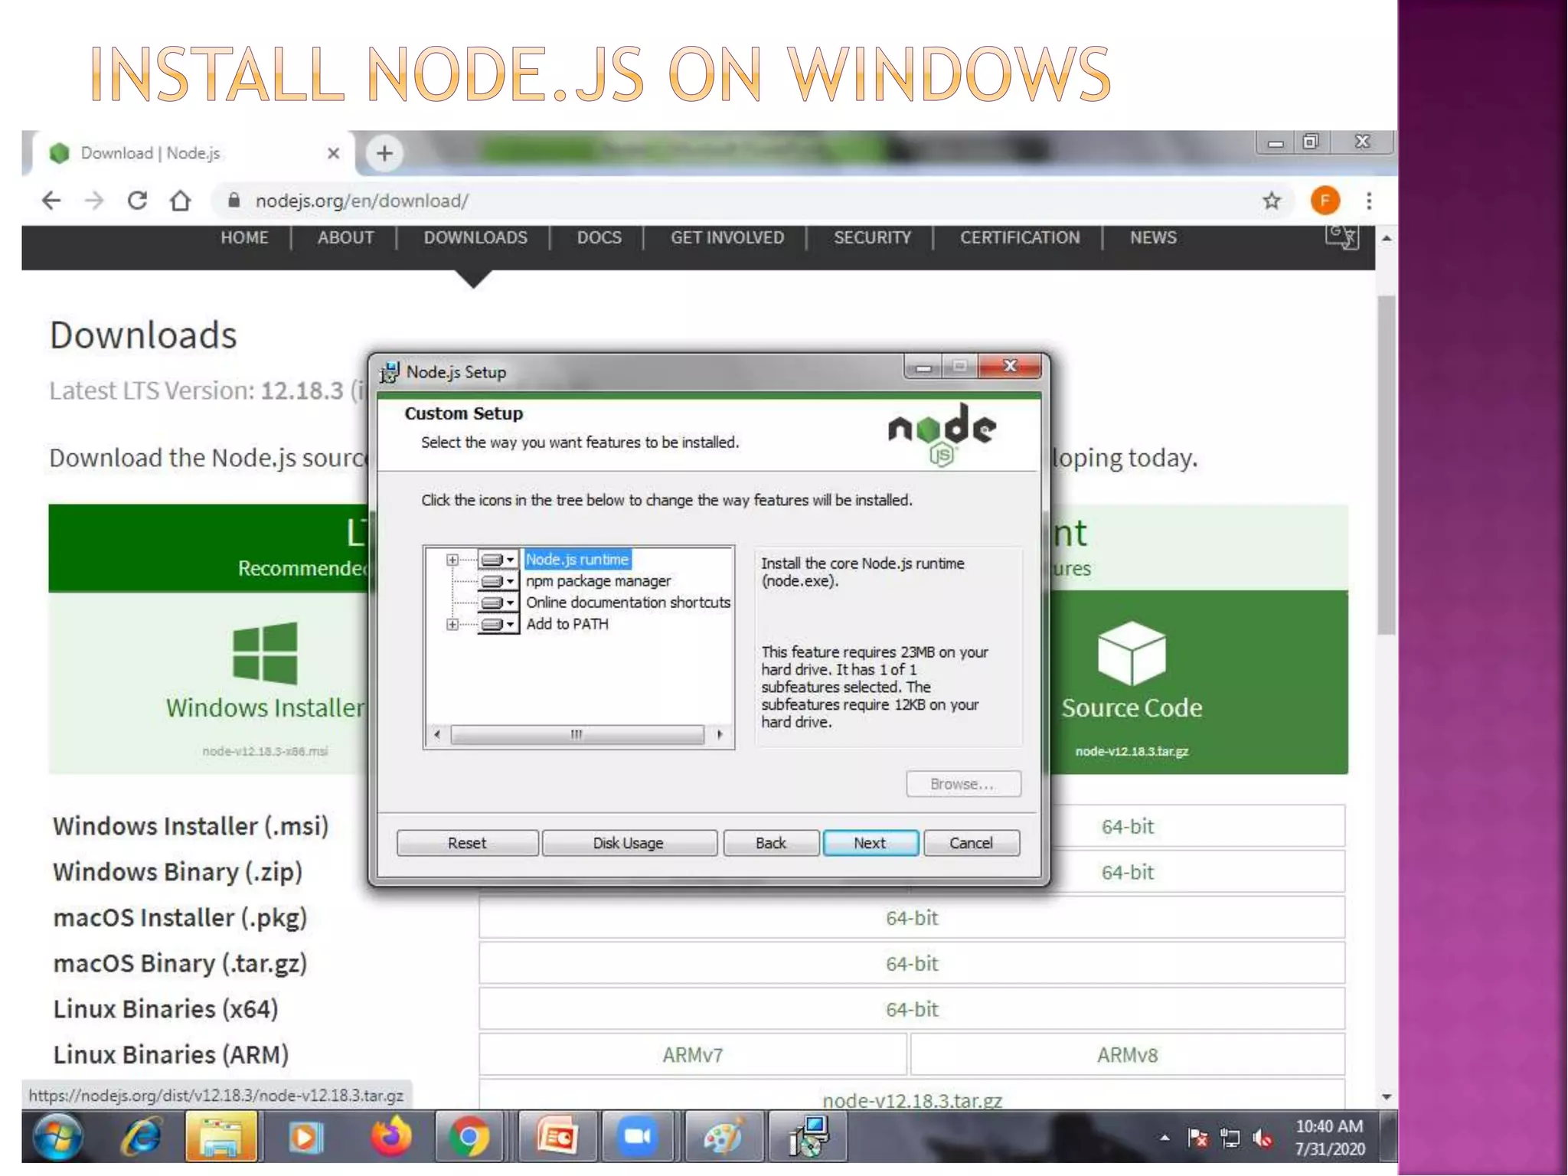Open the Online documentation shortcuts feature dropdown
The height and width of the screenshot is (1176, 1568).
point(498,603)
